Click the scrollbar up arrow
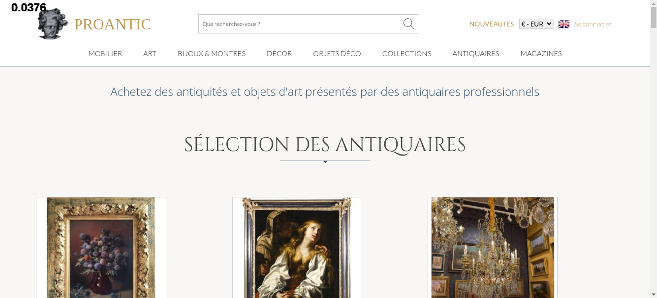657x298 pixels. [x=654, y=3]
